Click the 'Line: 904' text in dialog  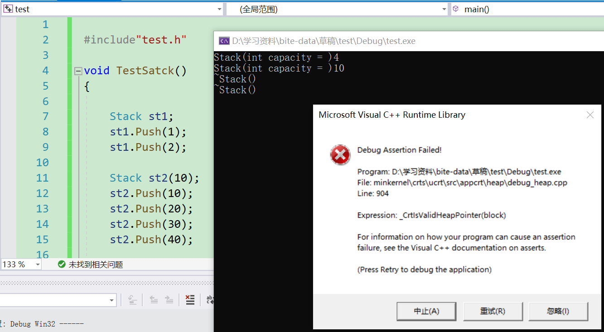pos(373,193)
